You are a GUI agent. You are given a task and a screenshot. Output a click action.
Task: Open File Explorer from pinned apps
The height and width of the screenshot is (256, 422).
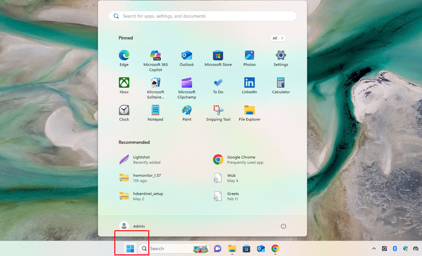(250, 113)
